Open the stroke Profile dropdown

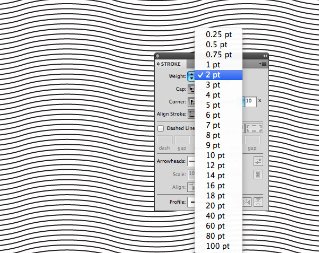pos(191,202)
